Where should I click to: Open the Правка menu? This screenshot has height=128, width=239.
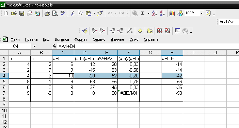coord(31,39)
